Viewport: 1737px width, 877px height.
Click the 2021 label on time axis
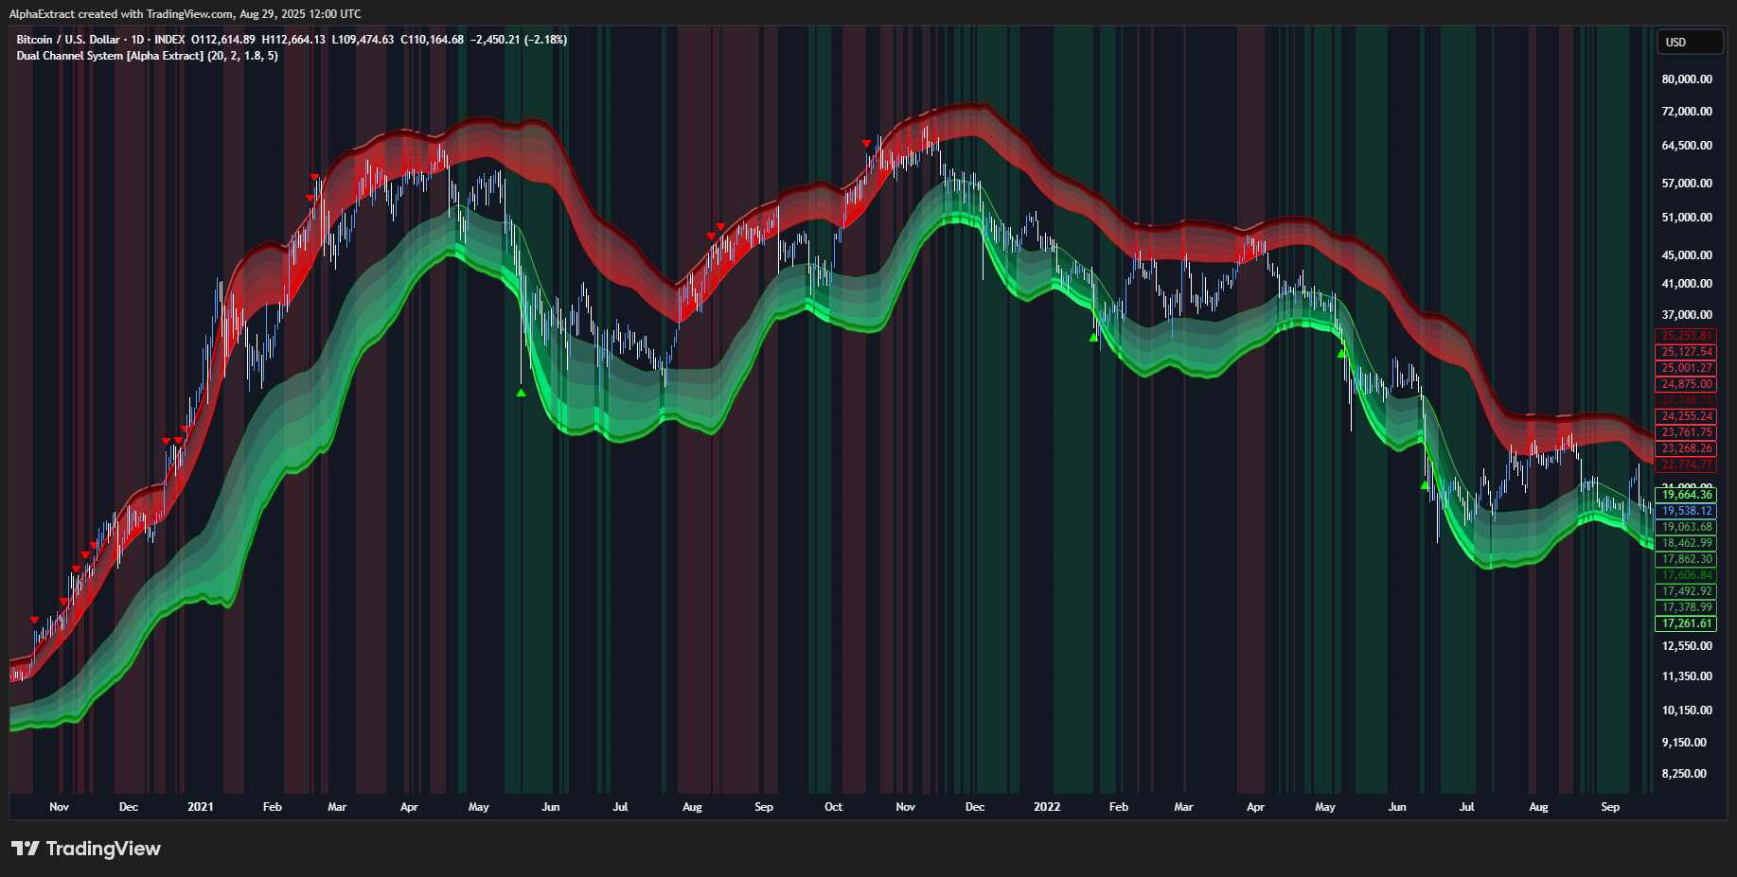[200, 807]
